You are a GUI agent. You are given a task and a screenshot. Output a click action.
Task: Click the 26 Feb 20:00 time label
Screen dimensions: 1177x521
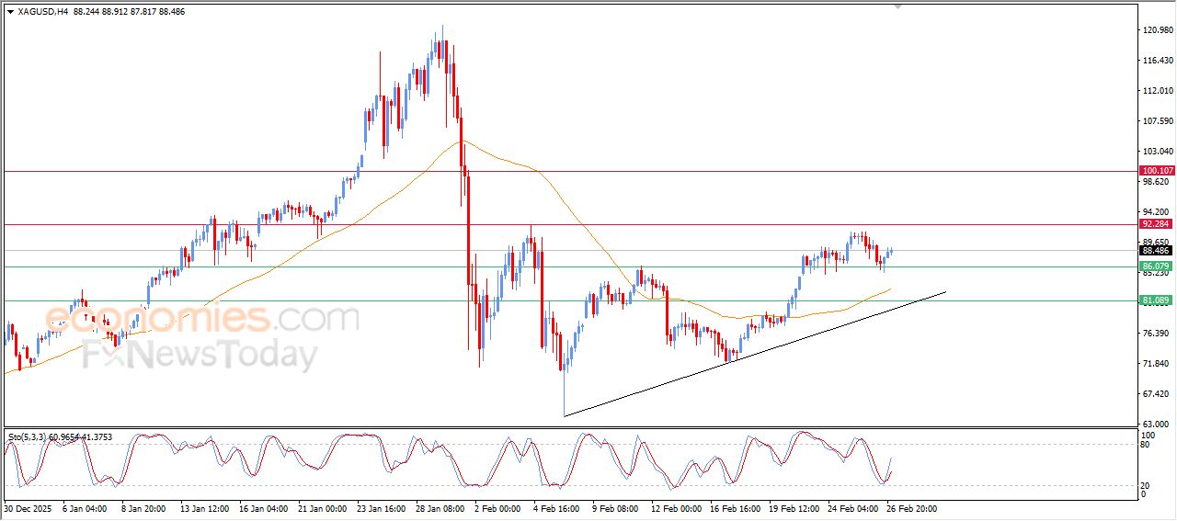912,508
